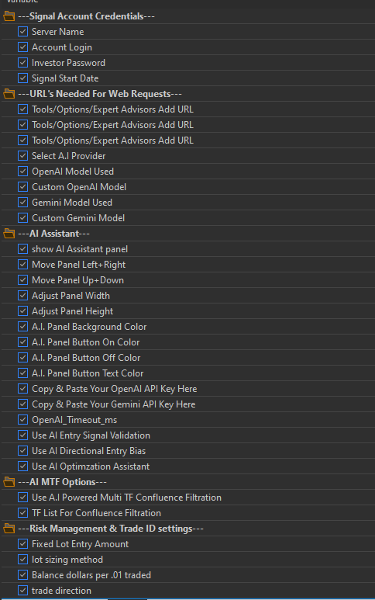375x600 pixels.
Task: Click the Signal Account Credentials folder icon
Action: pos(9,16)
